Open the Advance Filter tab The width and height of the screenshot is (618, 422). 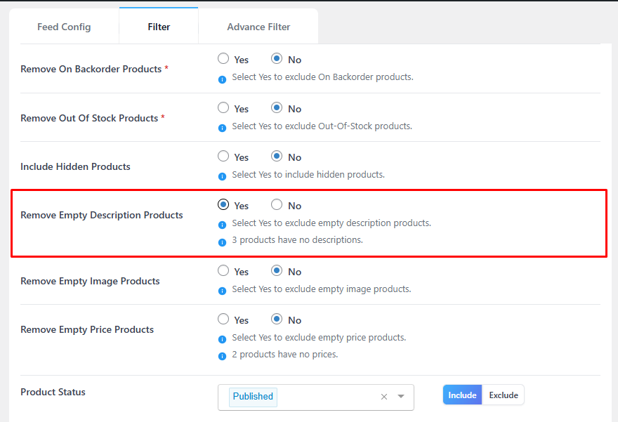click(258, 26)
